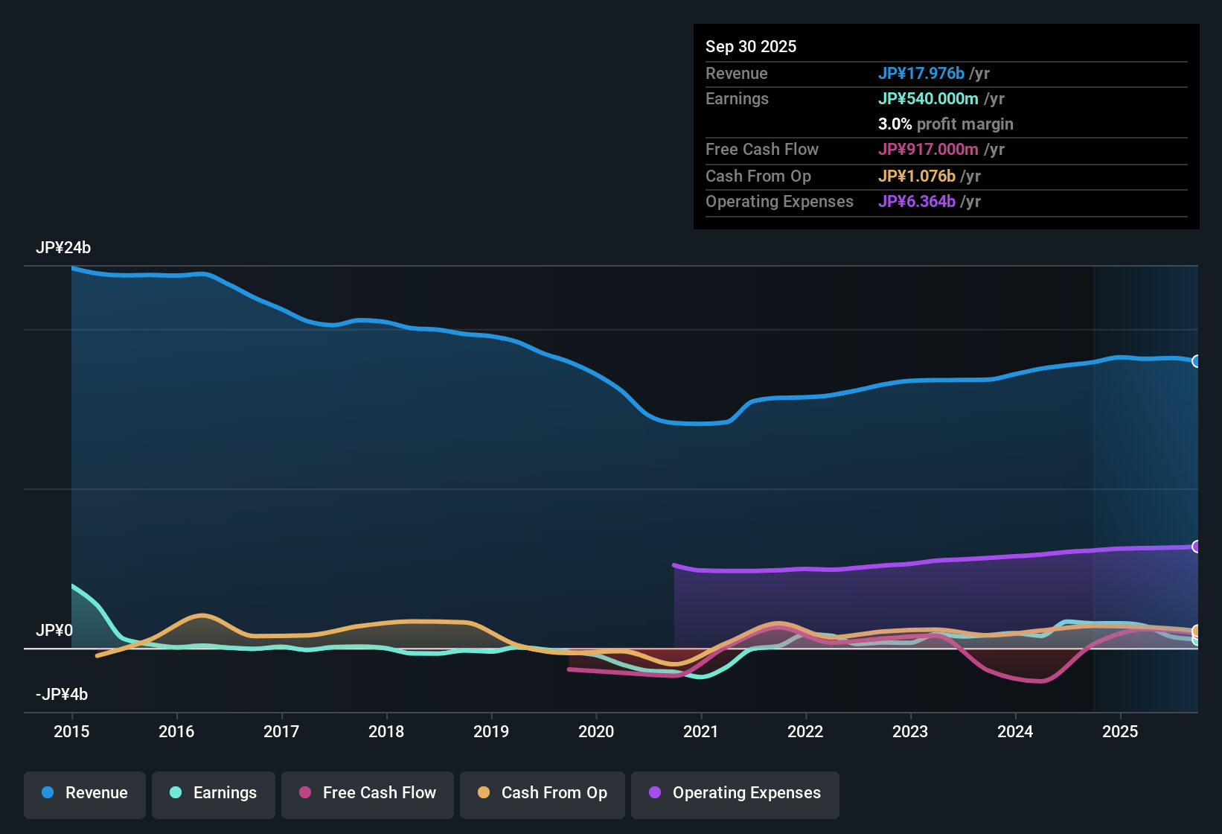Select the Revenue endpoint marker on the chart

(x=1196, y=361)
